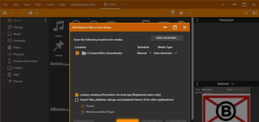259x122 pixels.
Task: Open the File menu
Action: click(5, 5)
